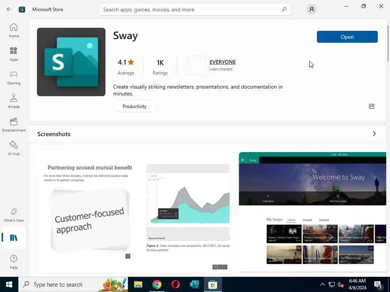Click the Sway app logo image
390x292 pixels.
[71, 62]
